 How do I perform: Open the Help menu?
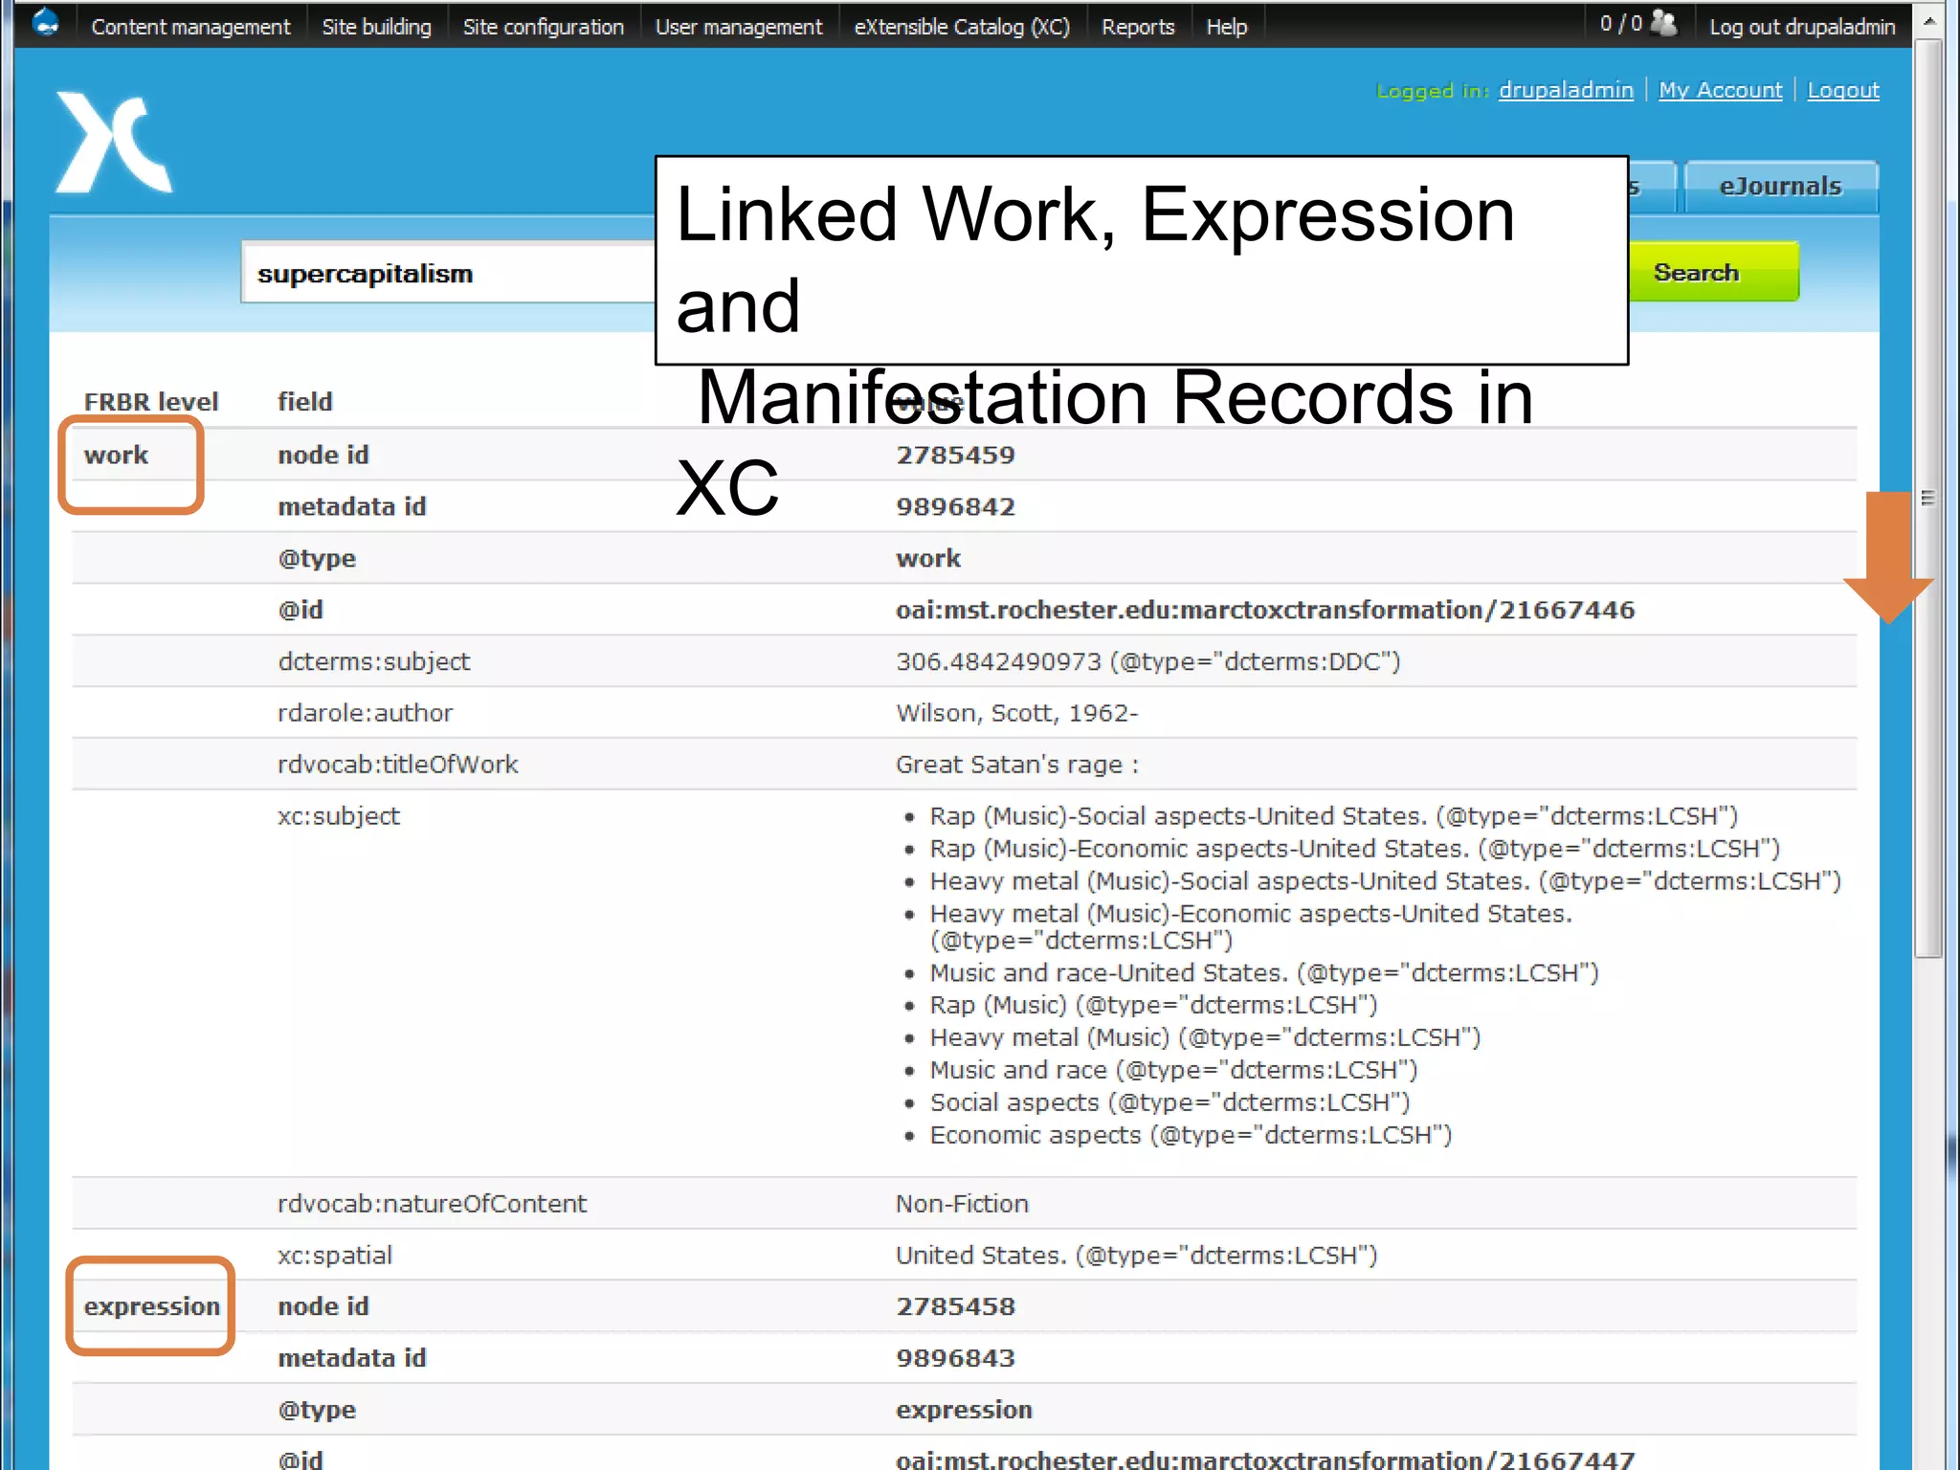1226,27
